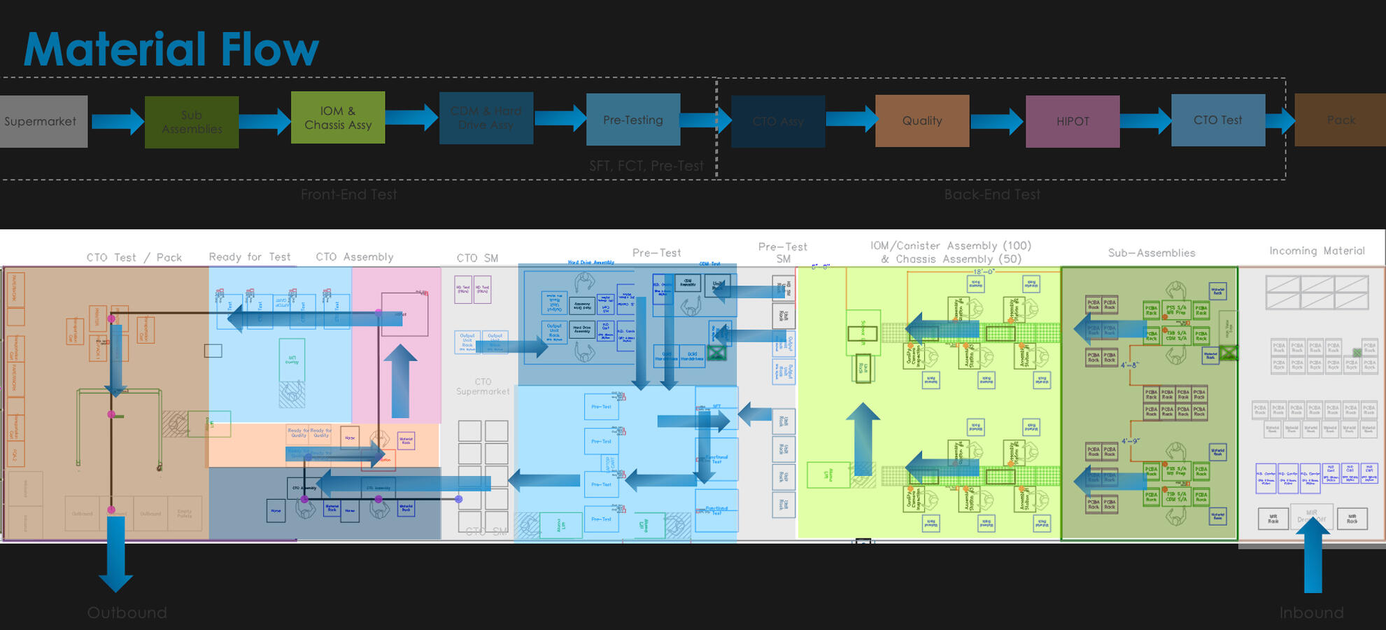Click the brown Quality process box
Screen dimensions: 1386x630
click(x=922, y=121)
